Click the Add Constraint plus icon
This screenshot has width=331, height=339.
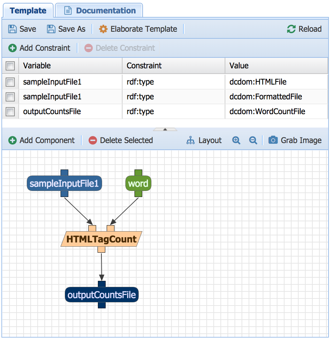[x=12, y=48]
